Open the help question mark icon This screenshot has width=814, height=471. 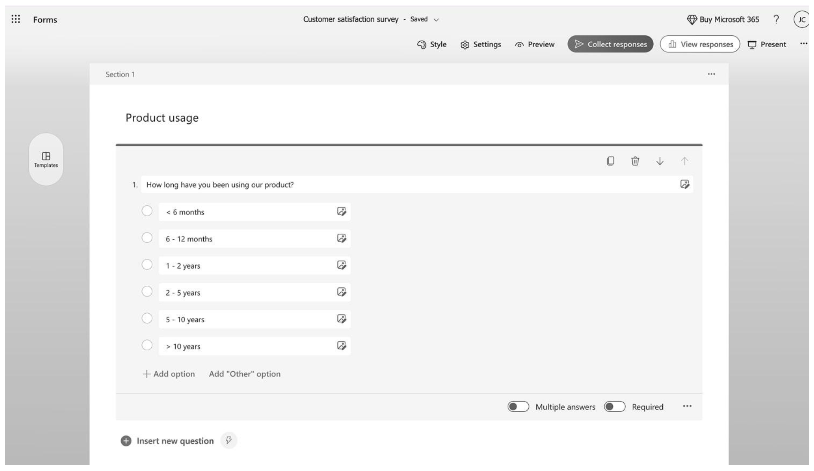click(776, 19)
